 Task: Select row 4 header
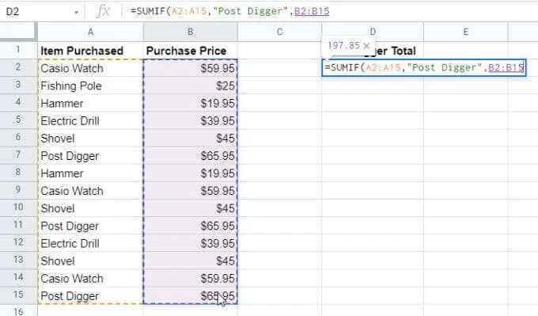coord(18,103)
